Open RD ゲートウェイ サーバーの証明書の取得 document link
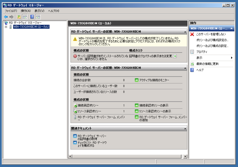The height and width of the screenshot is (167, 238). coord(92,137)
